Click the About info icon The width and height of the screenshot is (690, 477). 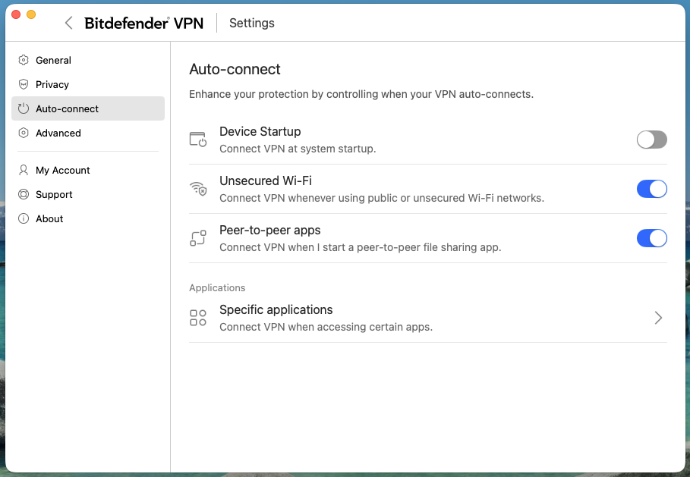(x=24, y=218)
